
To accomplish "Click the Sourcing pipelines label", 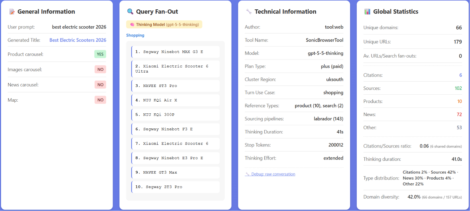I will [x=264, y=119].
